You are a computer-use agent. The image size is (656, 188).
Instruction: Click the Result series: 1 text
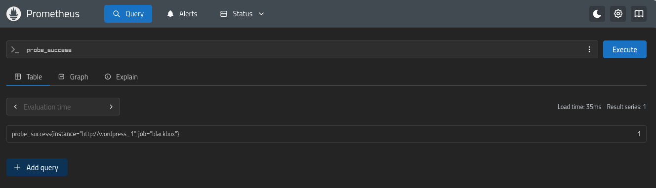626,107
